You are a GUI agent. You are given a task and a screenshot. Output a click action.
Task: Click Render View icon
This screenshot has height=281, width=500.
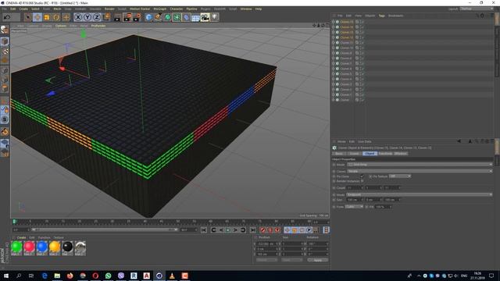pyautogui.click(x=117, y=17)
